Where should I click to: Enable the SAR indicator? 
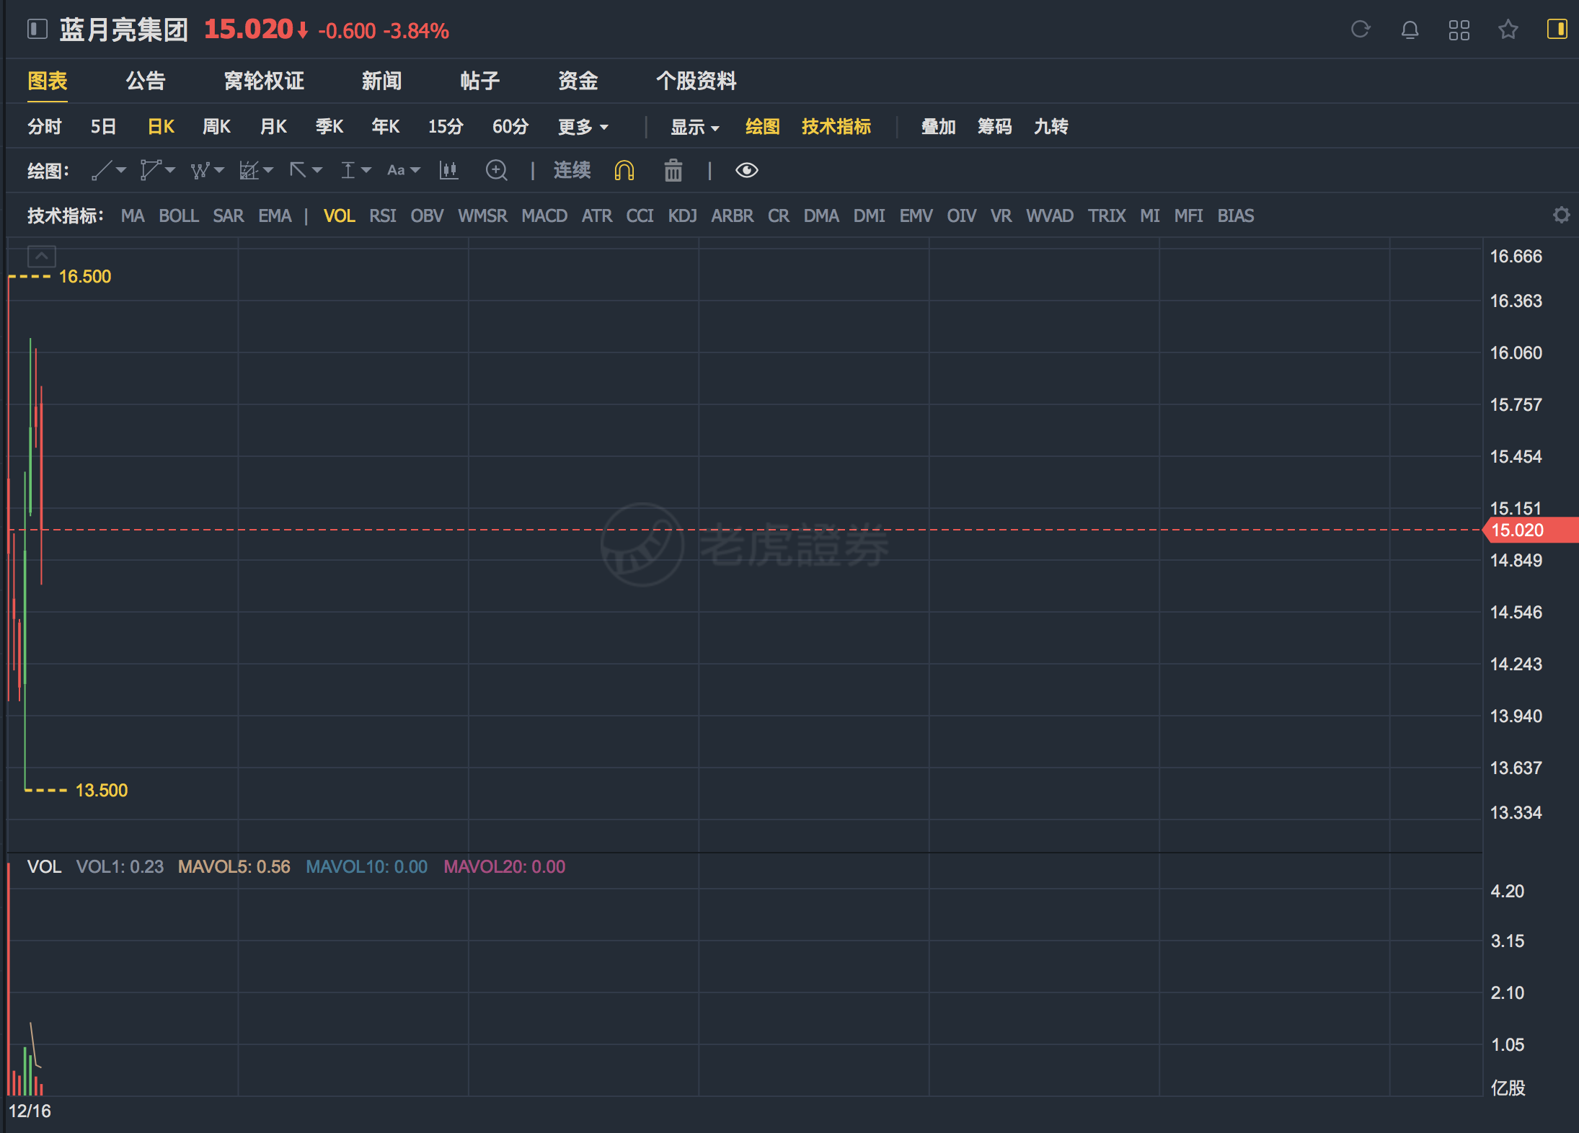pyautogui.click(x=229, y=216)
